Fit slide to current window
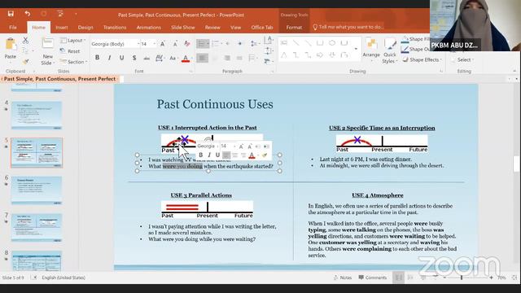The width and height of the screenshot is (521, 293). (514, 278)
